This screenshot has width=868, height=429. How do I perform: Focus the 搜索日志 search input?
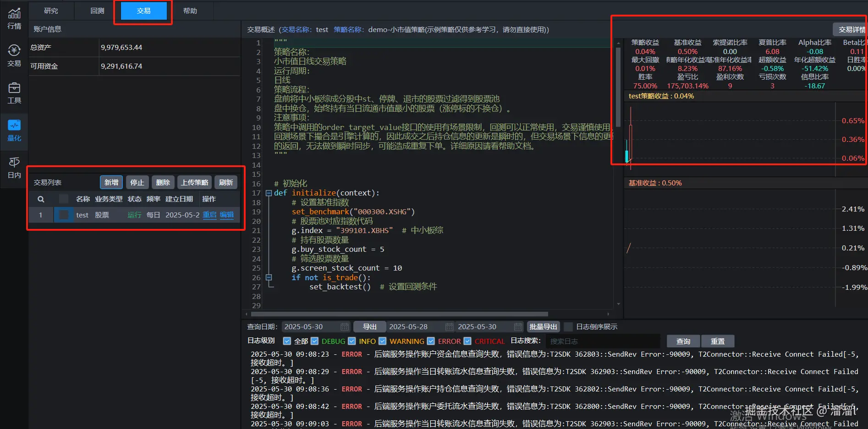pos(603,341)
